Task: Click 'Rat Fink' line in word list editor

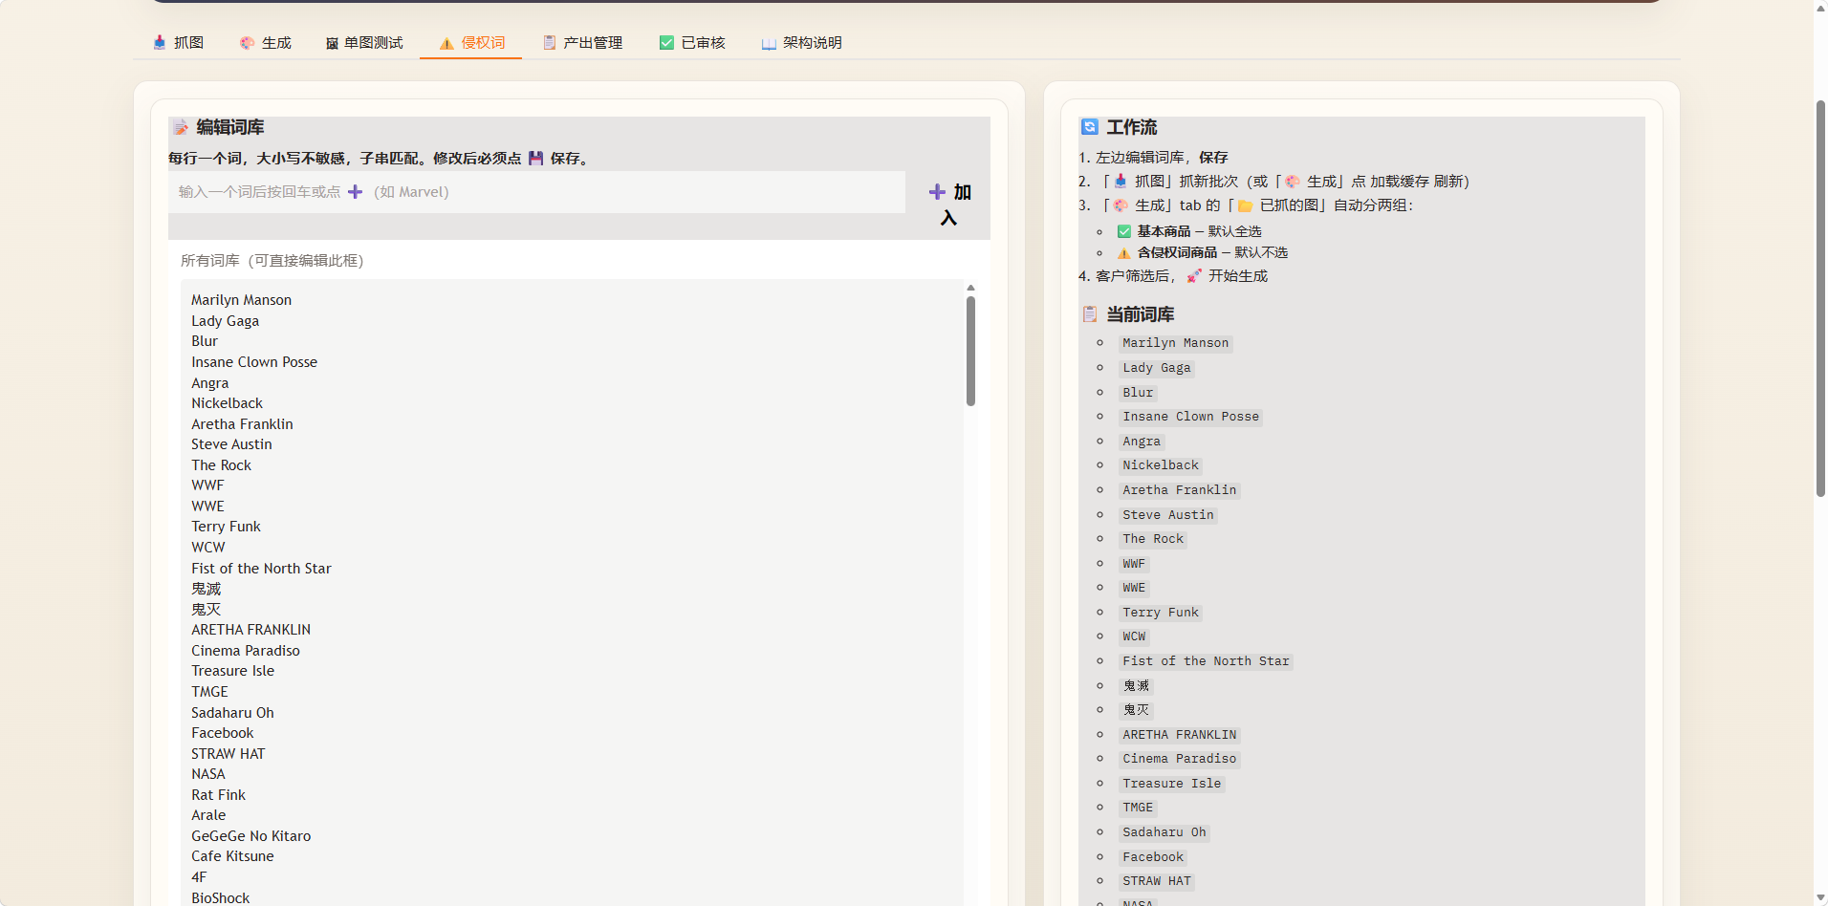Action: [x=218, y=795]
